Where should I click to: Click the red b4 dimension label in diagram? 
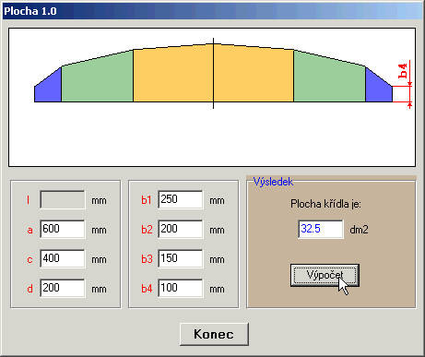[403, 71]
